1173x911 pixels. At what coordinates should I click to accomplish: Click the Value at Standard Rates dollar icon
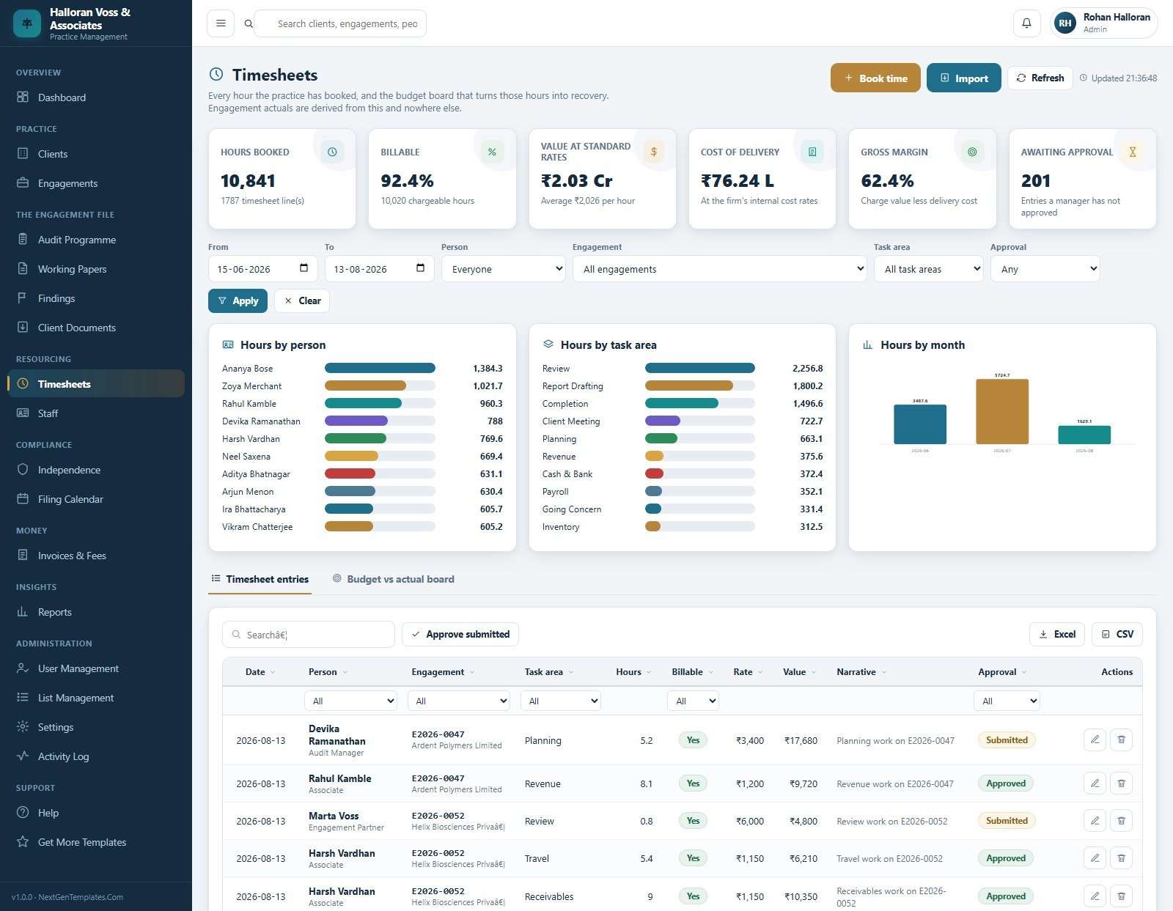[x=653, y=152]
